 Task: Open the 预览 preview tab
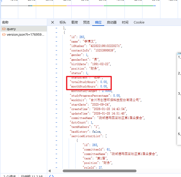[x=86, y=22]
